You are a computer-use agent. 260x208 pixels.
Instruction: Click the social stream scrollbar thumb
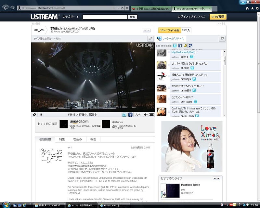[x=225, y=60]
